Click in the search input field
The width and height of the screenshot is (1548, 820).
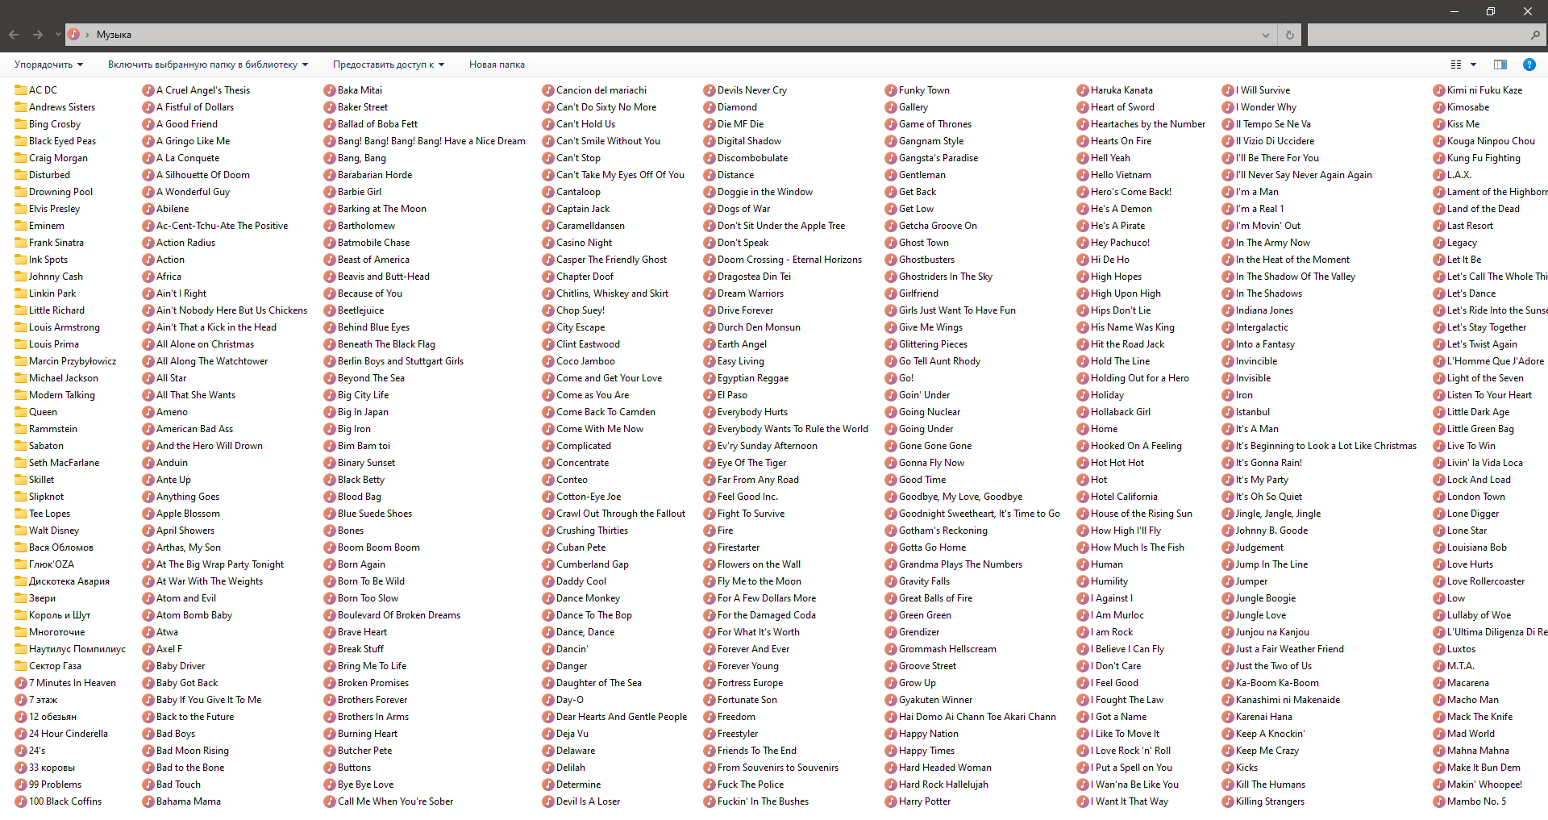(1417, 35)
